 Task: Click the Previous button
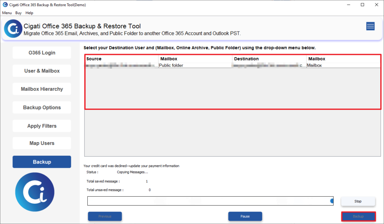pyautogui.click(x=105, y=216)
